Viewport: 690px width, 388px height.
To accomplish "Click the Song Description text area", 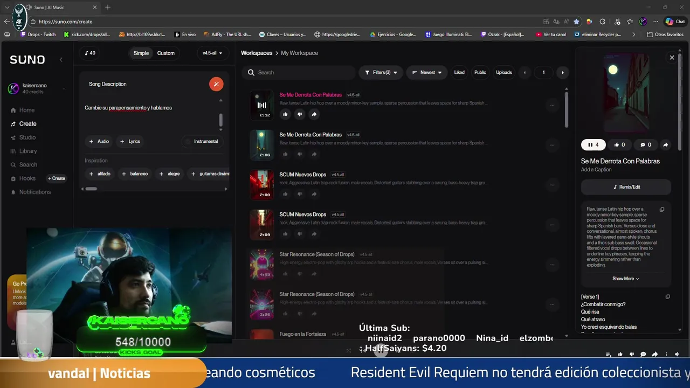I will tap(150, 113).
